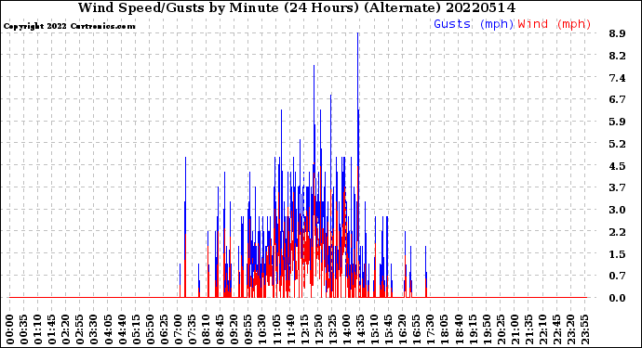Click the 14:00 time axis label
642x348 pixels.
[346, 329]
